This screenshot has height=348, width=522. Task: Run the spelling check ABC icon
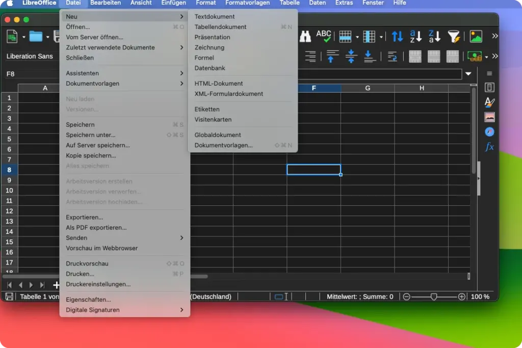click(x=324, y=36)
